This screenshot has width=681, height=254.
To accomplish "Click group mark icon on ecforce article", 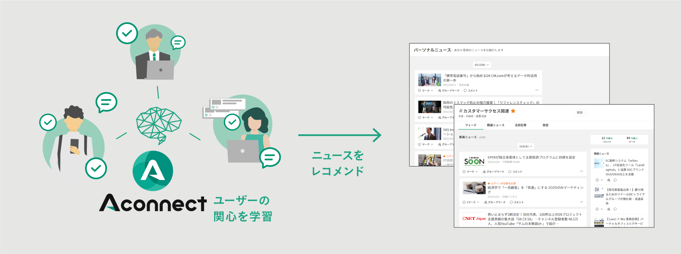I will (608, 180).
